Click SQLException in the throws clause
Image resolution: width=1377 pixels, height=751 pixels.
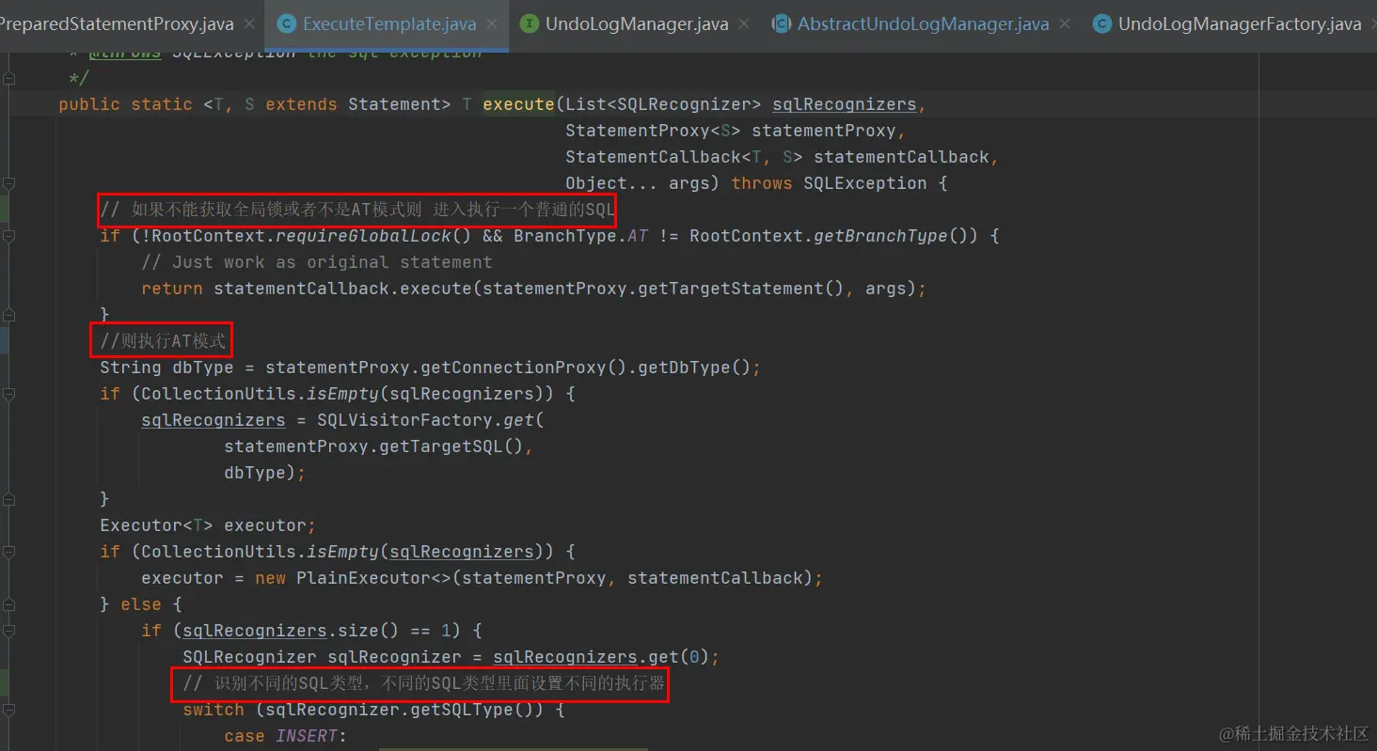(x=865, y=183)
